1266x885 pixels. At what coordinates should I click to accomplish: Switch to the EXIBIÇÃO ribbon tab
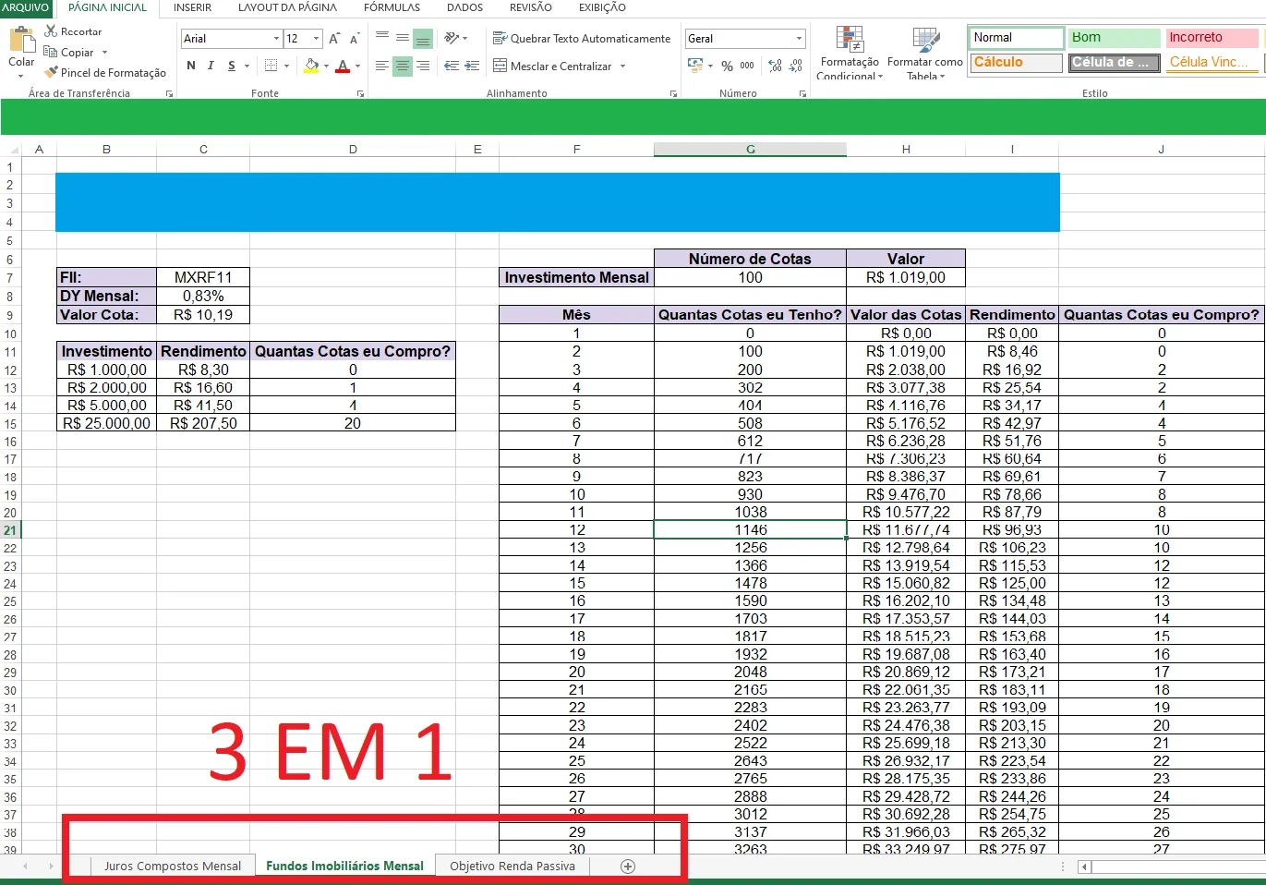(x=602, y=7)
